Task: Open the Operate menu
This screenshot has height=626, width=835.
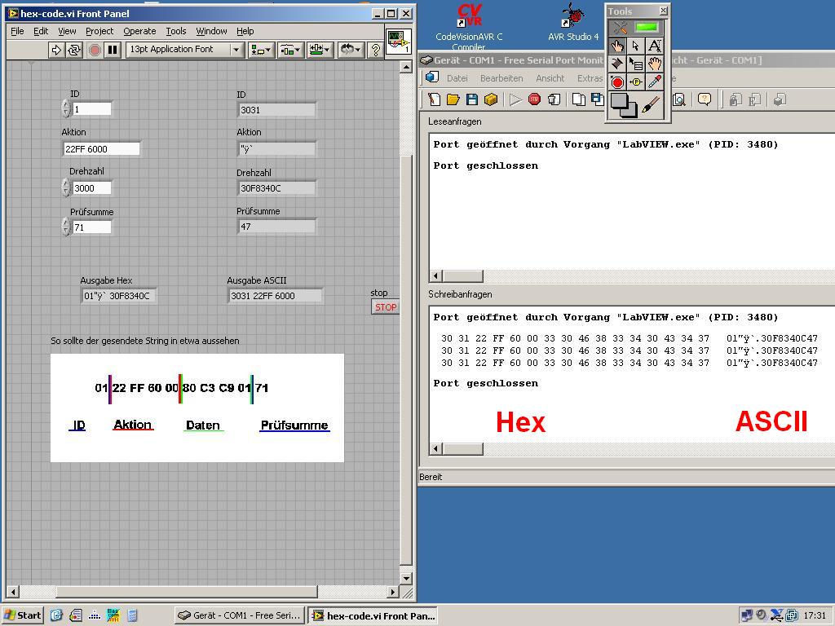Action: point(139,31)
